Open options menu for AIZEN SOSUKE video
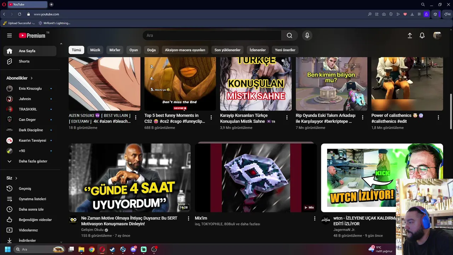The height and width of the screenshot is (255, 453). click(x=136, y=117)
